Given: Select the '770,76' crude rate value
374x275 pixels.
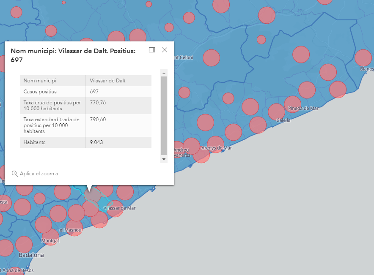Looking at the screenshot, I should [98, 103].
